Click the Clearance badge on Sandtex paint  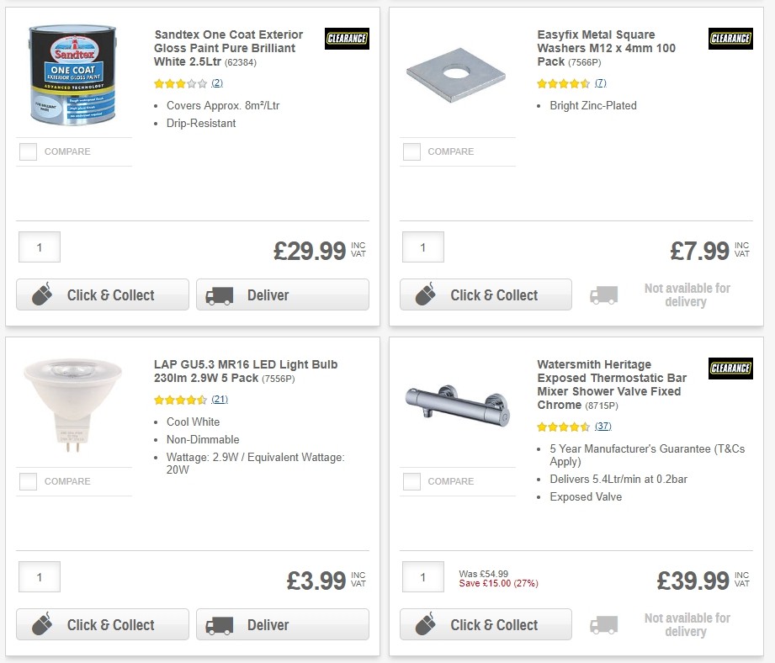(x=347, y=38)
